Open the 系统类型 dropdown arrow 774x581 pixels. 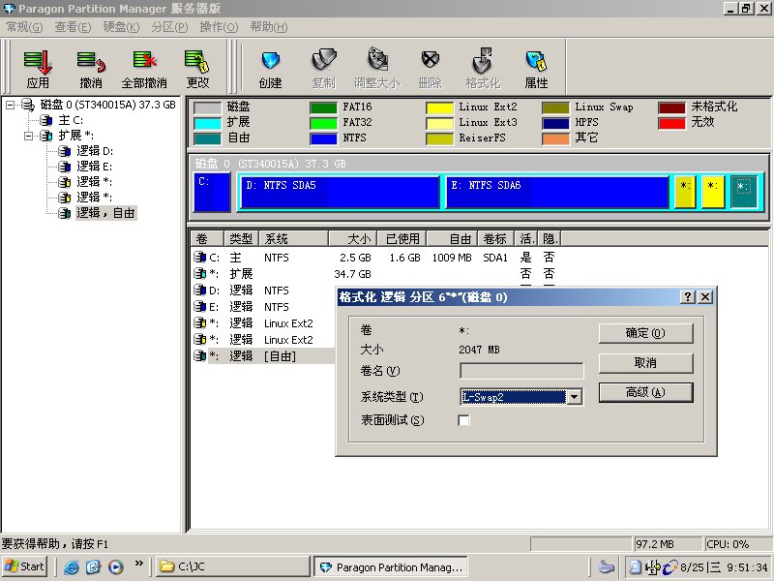[574, 397]
